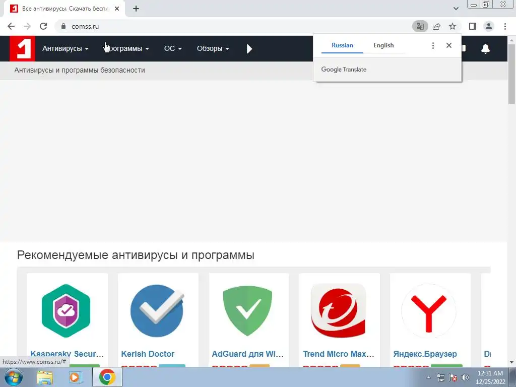Open the tab search chevron
Image resolution: width=516 pixels, height=387 pixels.
(456, 9)
